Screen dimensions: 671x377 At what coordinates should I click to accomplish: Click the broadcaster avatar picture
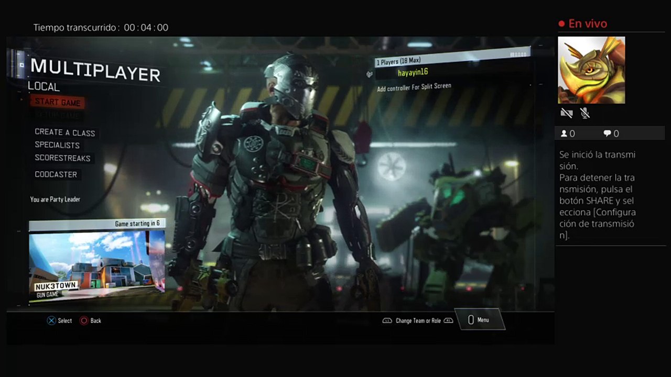pyautogui.click(x=591, y=70)
